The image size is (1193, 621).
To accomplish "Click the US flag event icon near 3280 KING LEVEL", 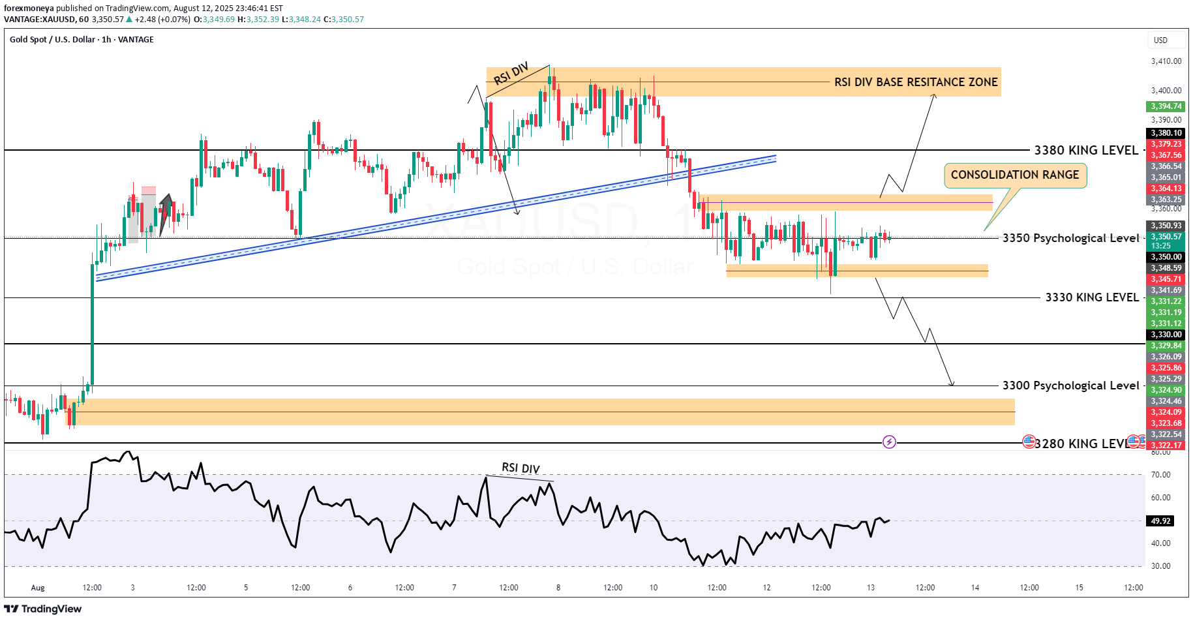I will point(1030,442).
